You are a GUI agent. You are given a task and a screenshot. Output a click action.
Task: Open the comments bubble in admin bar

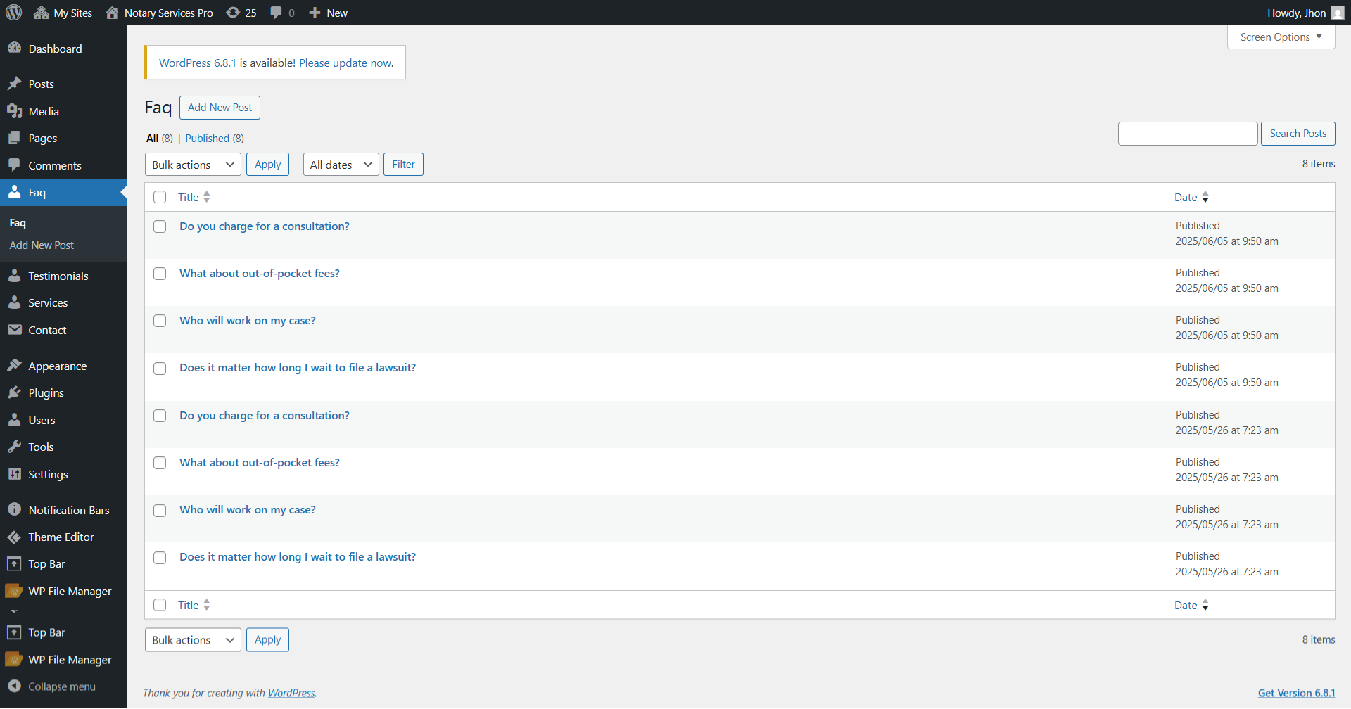(276, 13)
